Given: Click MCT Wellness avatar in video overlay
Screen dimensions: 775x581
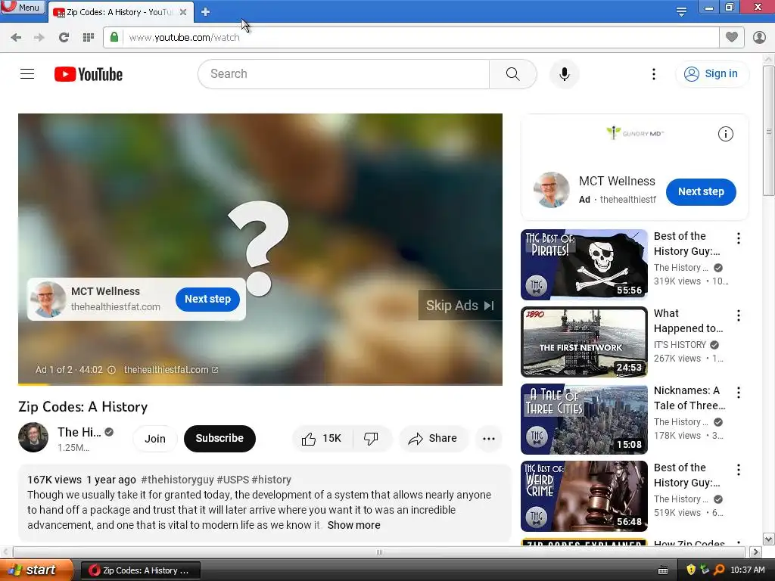Looking at the screenshot, I should point(48,300).
